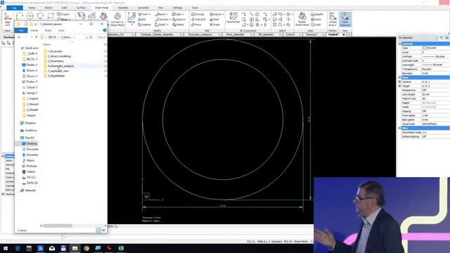Open the File tab in BricsCAD ribbon
Image resolution: width=450 pixels, height=253 pixels.
(14, 8)
